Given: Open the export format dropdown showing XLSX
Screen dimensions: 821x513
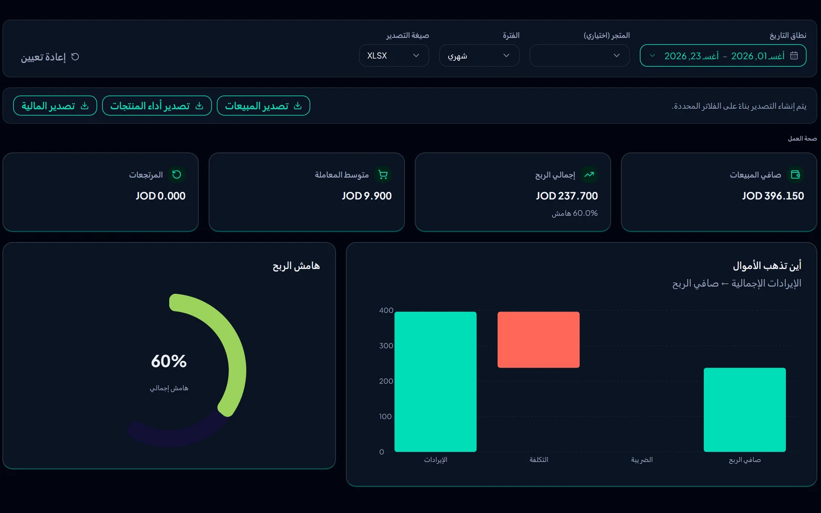Looking at the screenshot, I should coord(394,55).
